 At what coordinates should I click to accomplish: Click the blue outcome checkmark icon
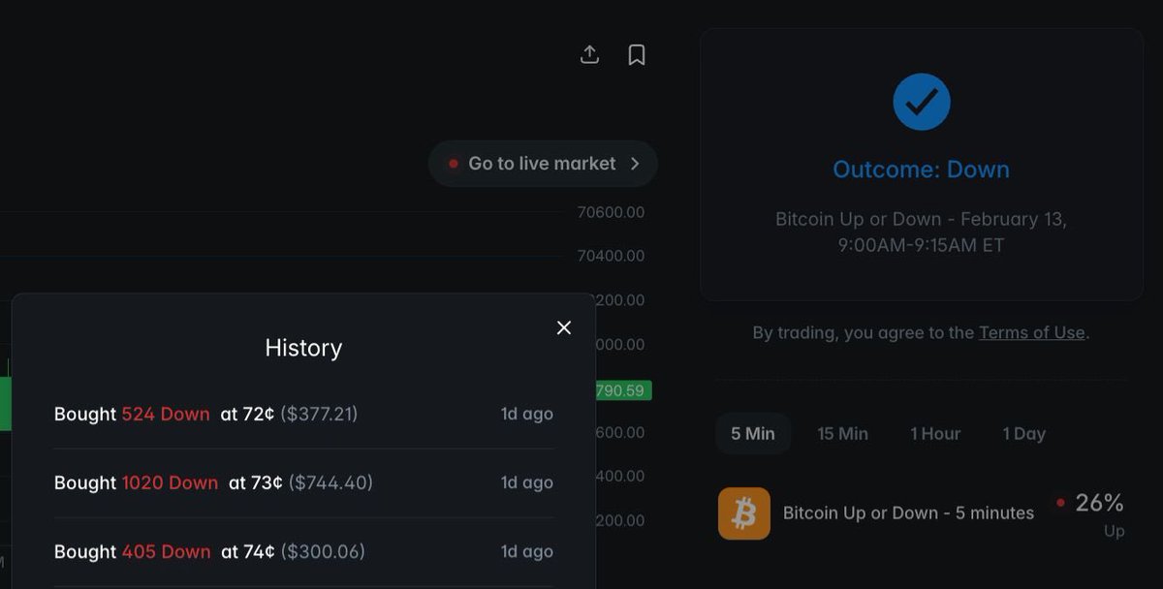click(922, 101)
